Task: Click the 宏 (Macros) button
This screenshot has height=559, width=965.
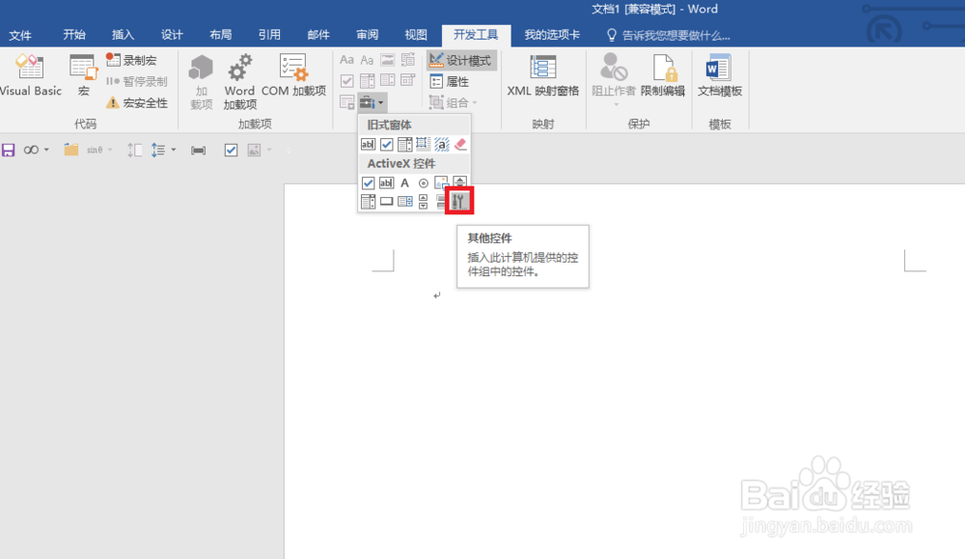Action: (x=84, y=75)
